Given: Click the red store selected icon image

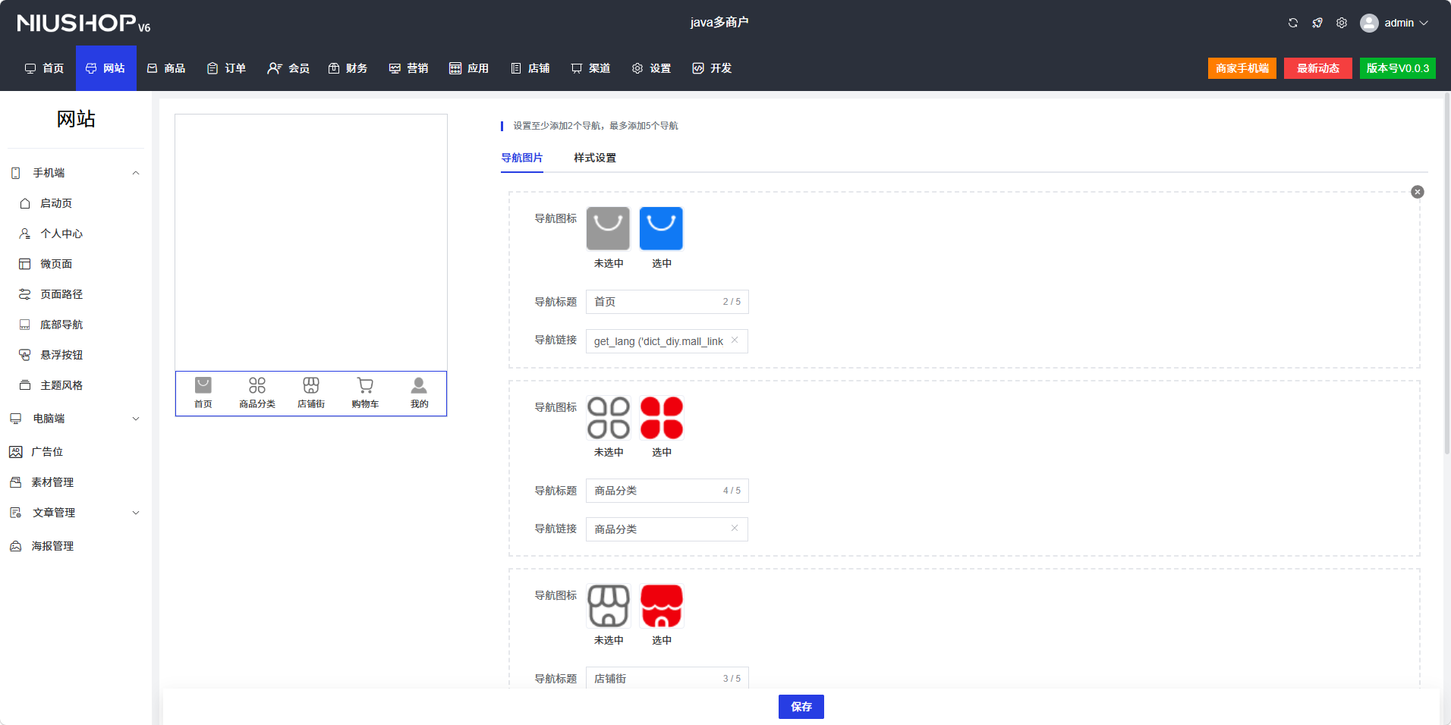Looking at the screenshot, I should (x=661, y=605).
